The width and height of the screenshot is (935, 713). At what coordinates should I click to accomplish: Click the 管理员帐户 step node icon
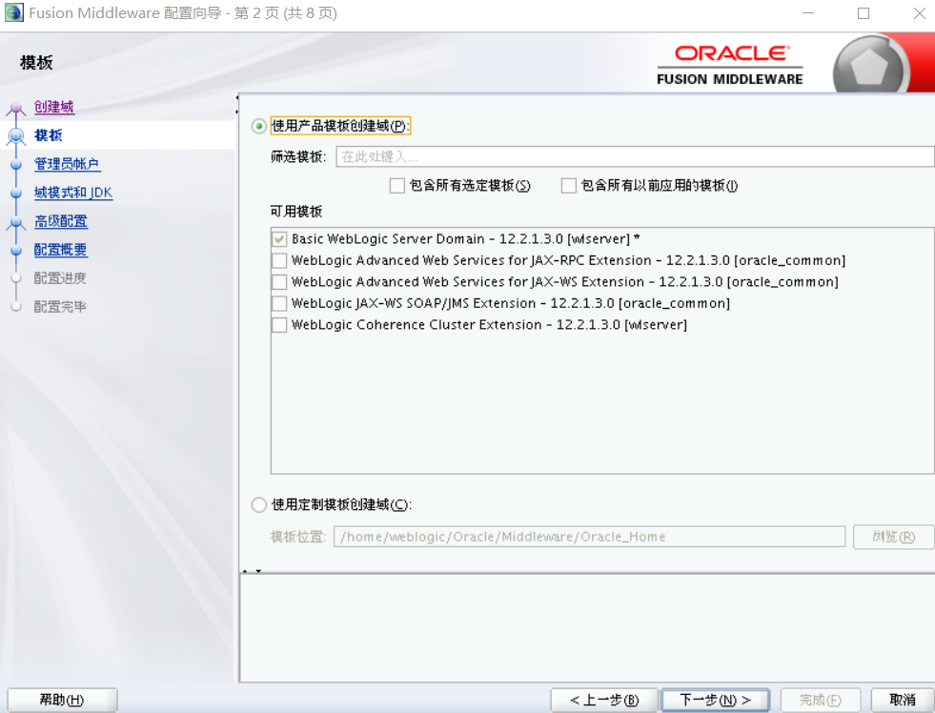coord(16,164)
